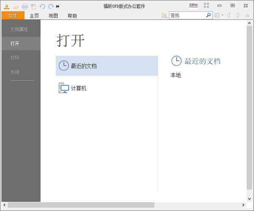The image size is (254, 211).
Task: Click the four-squares grid icon in title bar
Action: (206, 5)
